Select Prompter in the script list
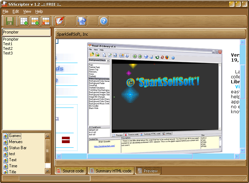This screenshot has height=183, width=249. tap(11, 39)
